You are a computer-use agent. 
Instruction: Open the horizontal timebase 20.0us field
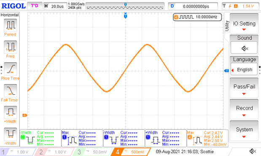click(x=55, y=6)
